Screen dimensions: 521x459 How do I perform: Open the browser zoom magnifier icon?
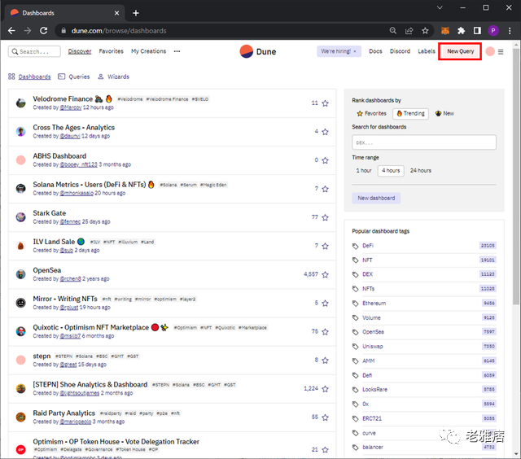tap(392, 31)
